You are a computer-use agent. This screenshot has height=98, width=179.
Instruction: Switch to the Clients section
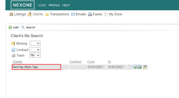click(x=35, y=14)
